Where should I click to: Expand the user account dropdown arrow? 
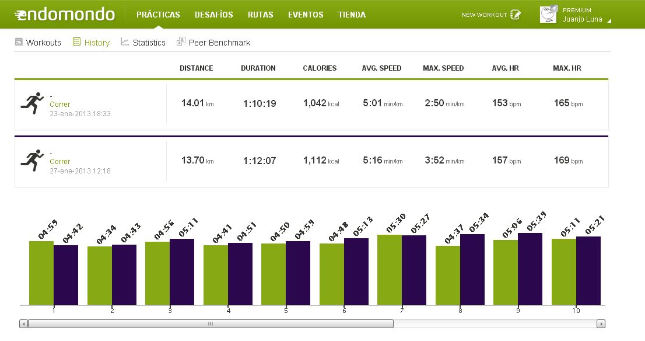(609, 20)
